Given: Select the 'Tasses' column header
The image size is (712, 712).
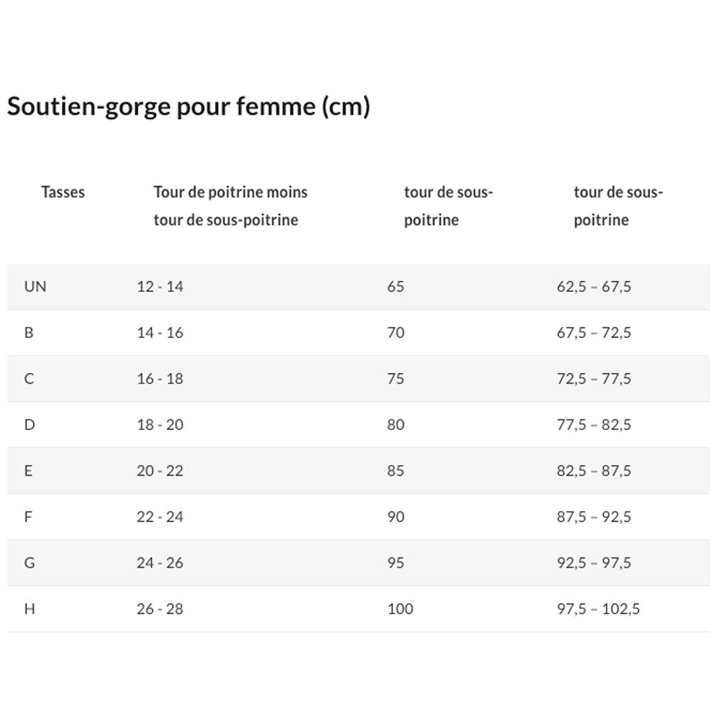Looking at the screenshot, I should pos(63,192).
